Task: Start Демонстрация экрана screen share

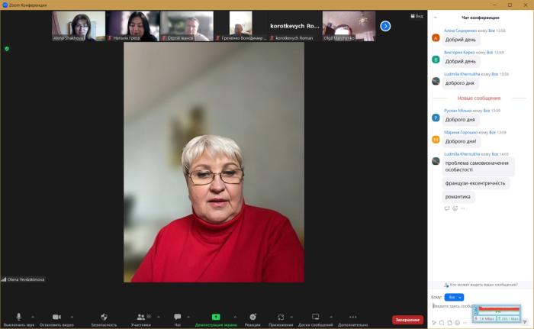Action: 216,318
